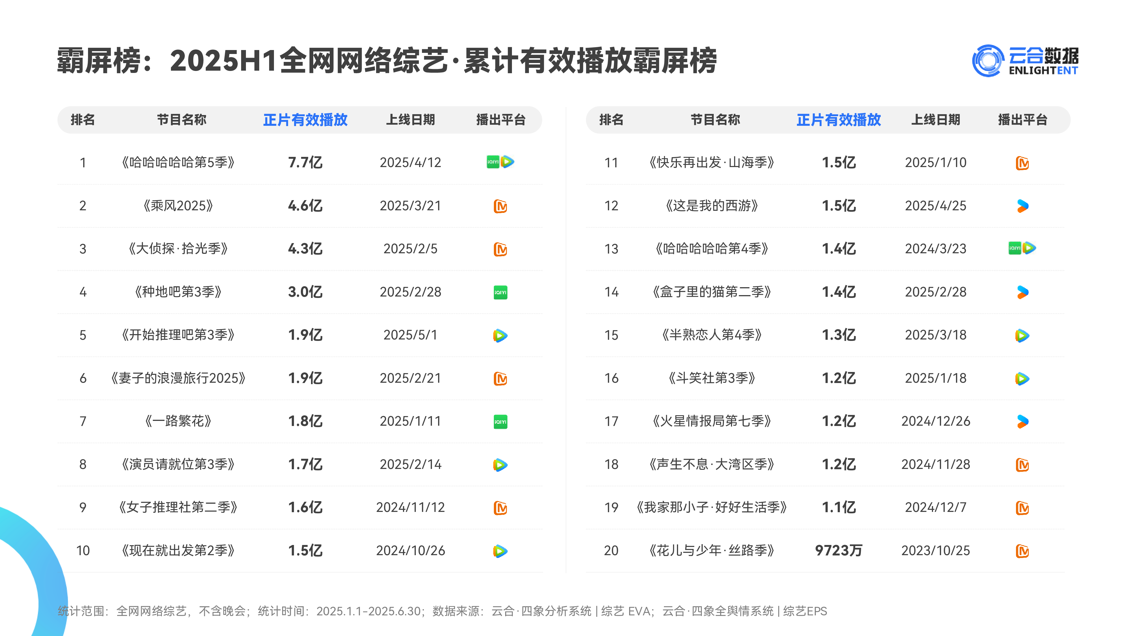Click the left table's 正片有效播放 column header
This screenshot has width=1132, height=636.
coord(305,120)
